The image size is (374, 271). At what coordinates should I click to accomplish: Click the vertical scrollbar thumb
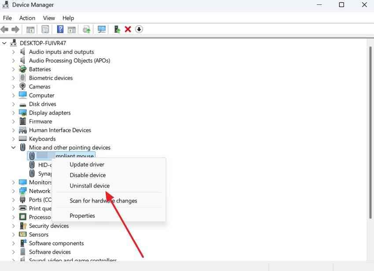(x=370, y=132)
